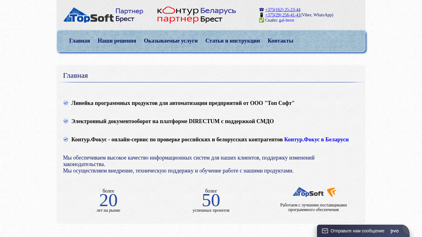Screen dimensions: 422x237
Task: Open Линейка программных продуктов от Топ Софт
Action: 183,103
